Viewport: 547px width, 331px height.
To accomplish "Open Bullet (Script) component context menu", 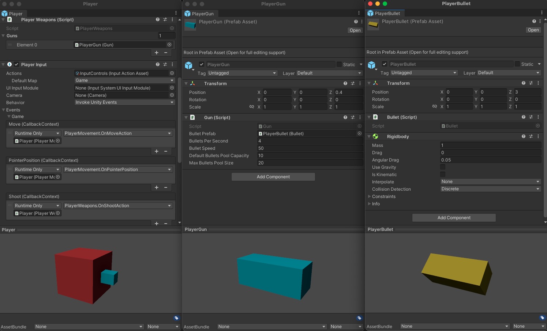I will [x=538, y=117].
